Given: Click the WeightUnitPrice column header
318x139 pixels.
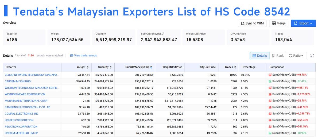Looking at the screenshot, I should pyautogui.click(x=170, y=67).
